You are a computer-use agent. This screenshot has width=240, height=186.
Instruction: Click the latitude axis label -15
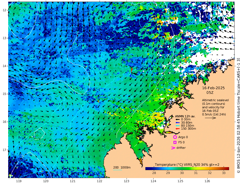(x=4, y=94)
